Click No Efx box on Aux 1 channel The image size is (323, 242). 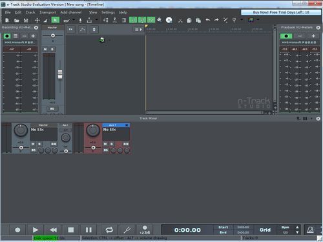(116, 134)
